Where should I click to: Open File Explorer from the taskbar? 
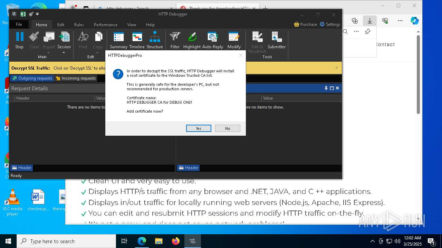coord(158,241)
